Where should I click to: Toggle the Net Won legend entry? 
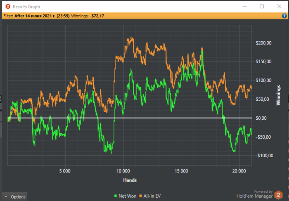(126, 196)
